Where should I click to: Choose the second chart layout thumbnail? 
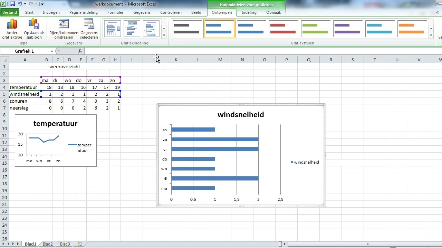(x=132, y=29)
